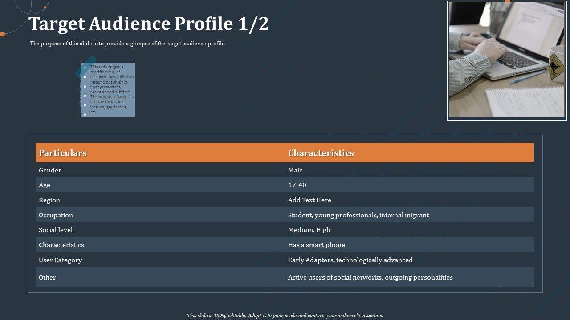This screenshot has width=570, height=320.
Task: Click the 'Occupation' row label
Action: point(56,215)
